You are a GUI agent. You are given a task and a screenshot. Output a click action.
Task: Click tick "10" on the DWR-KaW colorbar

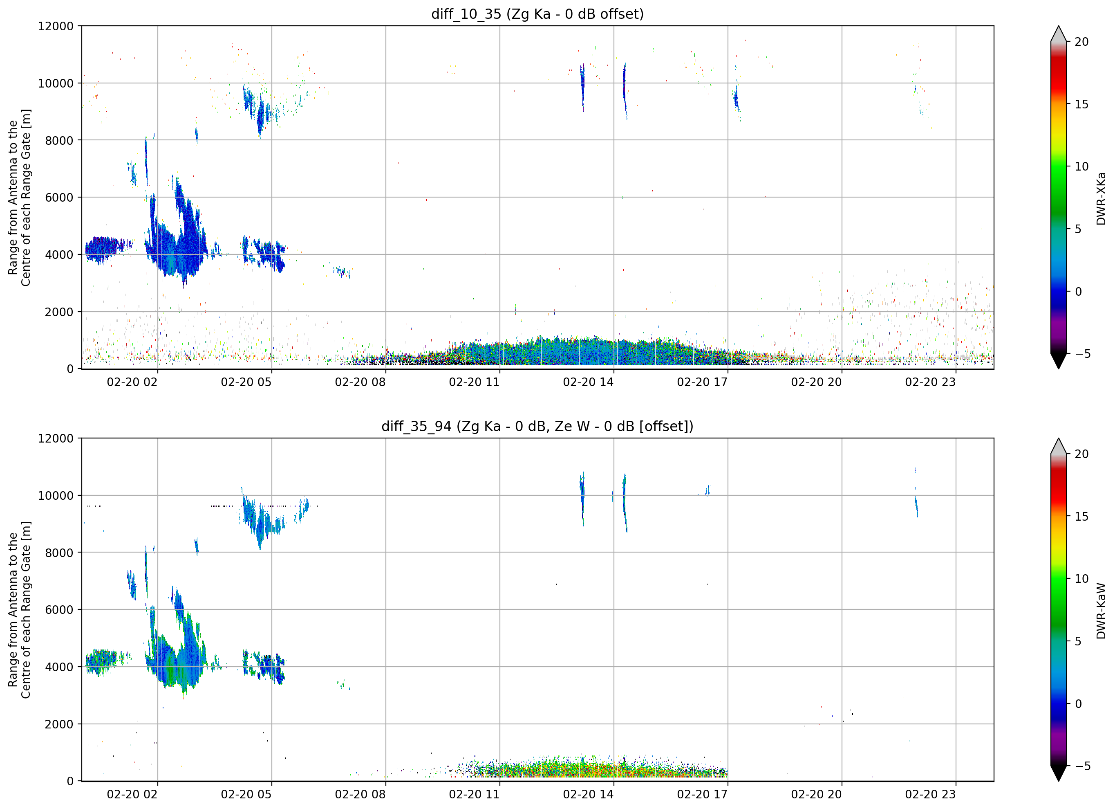[1081, 579]
